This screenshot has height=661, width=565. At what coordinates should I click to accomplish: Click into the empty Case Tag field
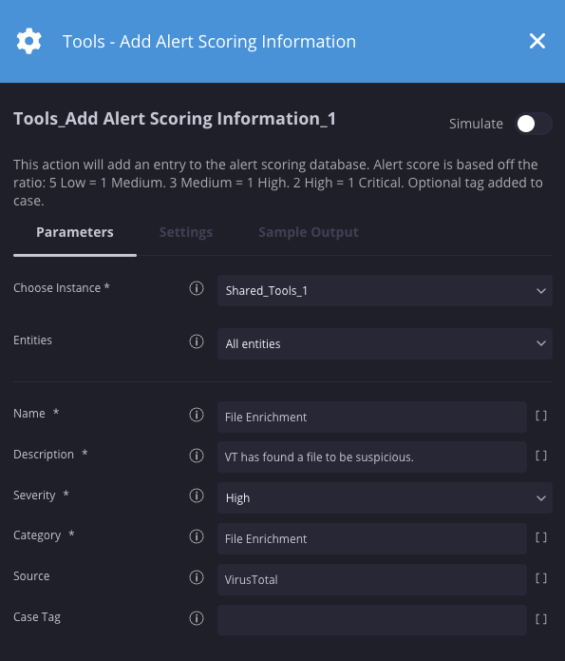pyautogui.click(x=371, y=620)
